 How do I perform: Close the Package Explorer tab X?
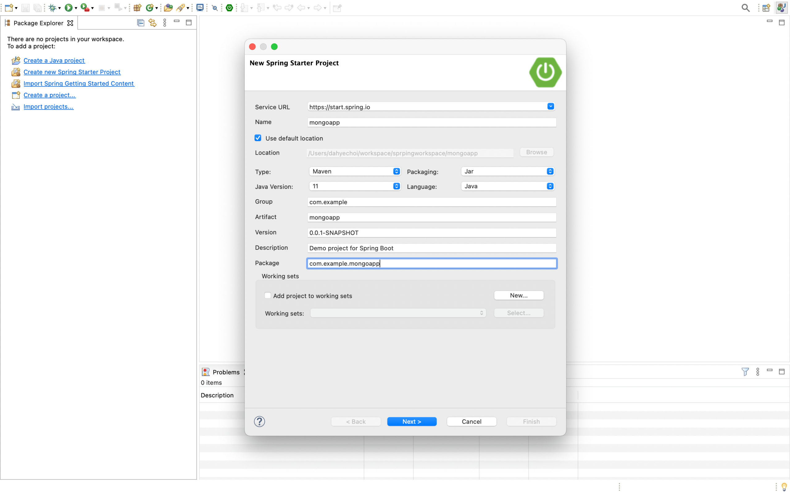[x=70, y=23]
